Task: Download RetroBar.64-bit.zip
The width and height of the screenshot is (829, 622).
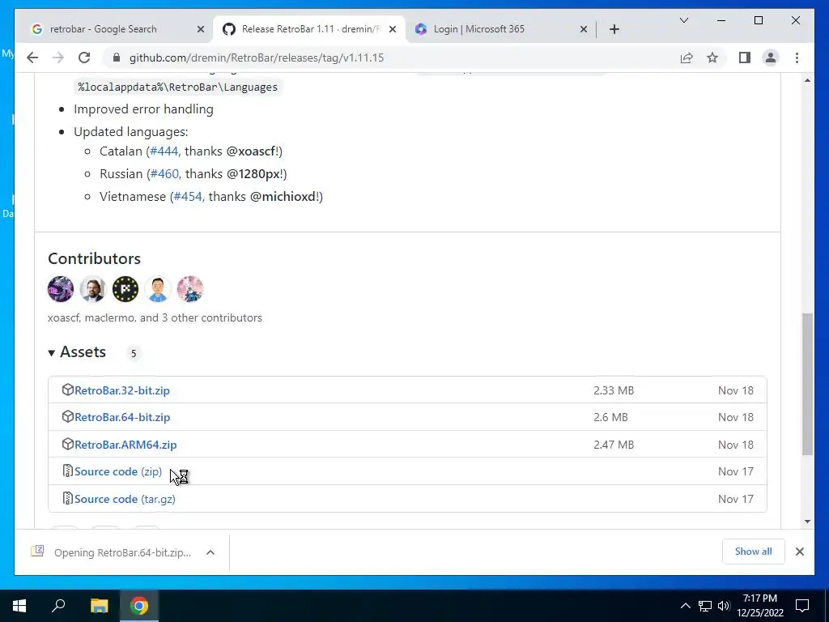Action: pos(122,417)
